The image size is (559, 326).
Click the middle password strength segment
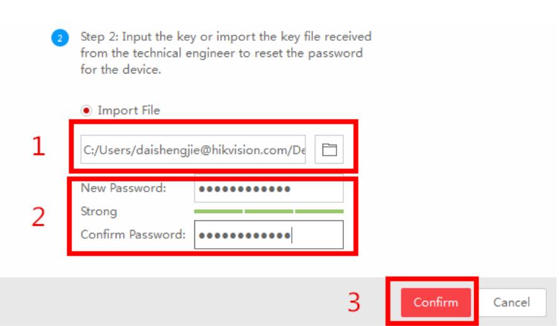268,212
